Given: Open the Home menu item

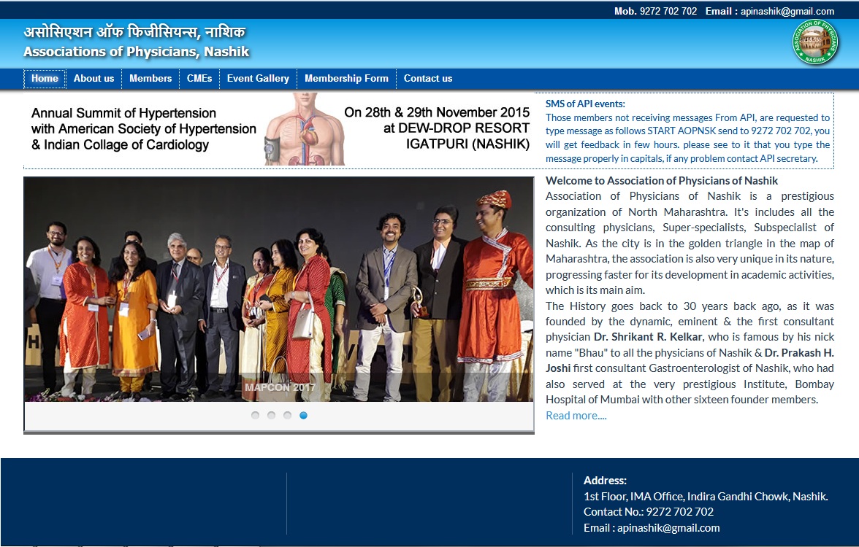Looking at the screenshot, I should click(x=45, y=79).
